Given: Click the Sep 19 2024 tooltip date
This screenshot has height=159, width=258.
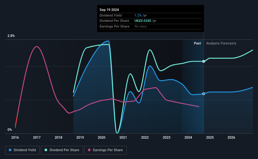Looking at the screenshot, I should click(109, 10).
